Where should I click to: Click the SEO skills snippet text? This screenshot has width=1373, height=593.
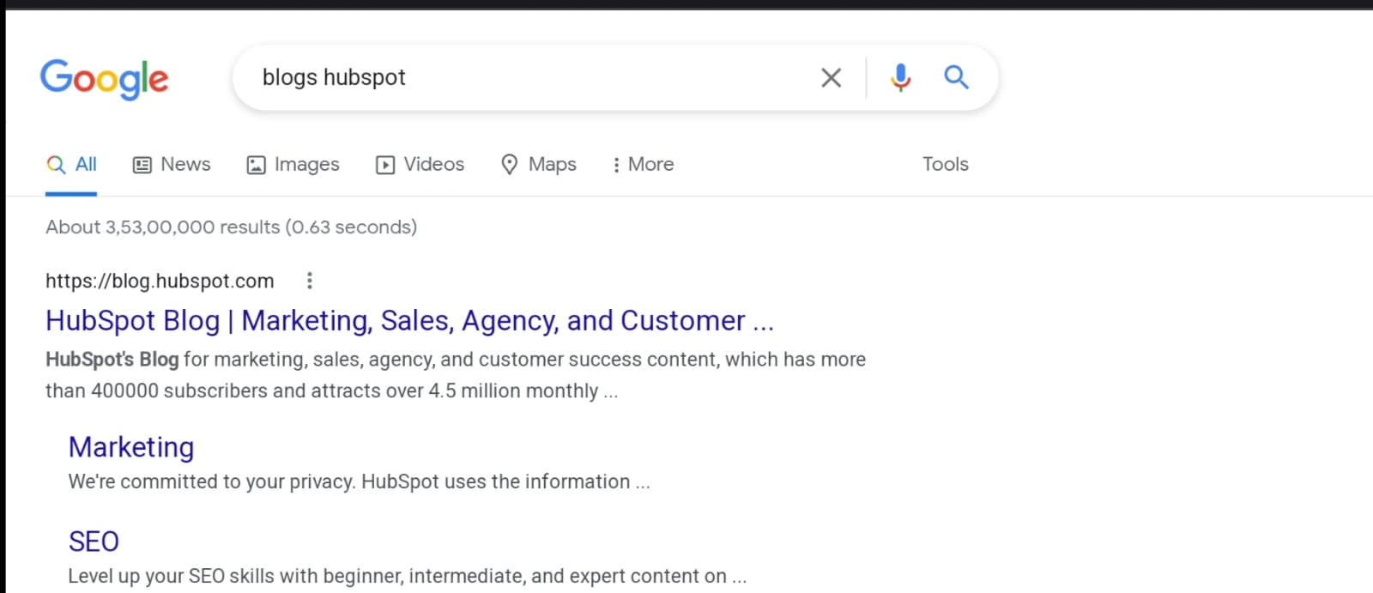[x=407, y=576]
